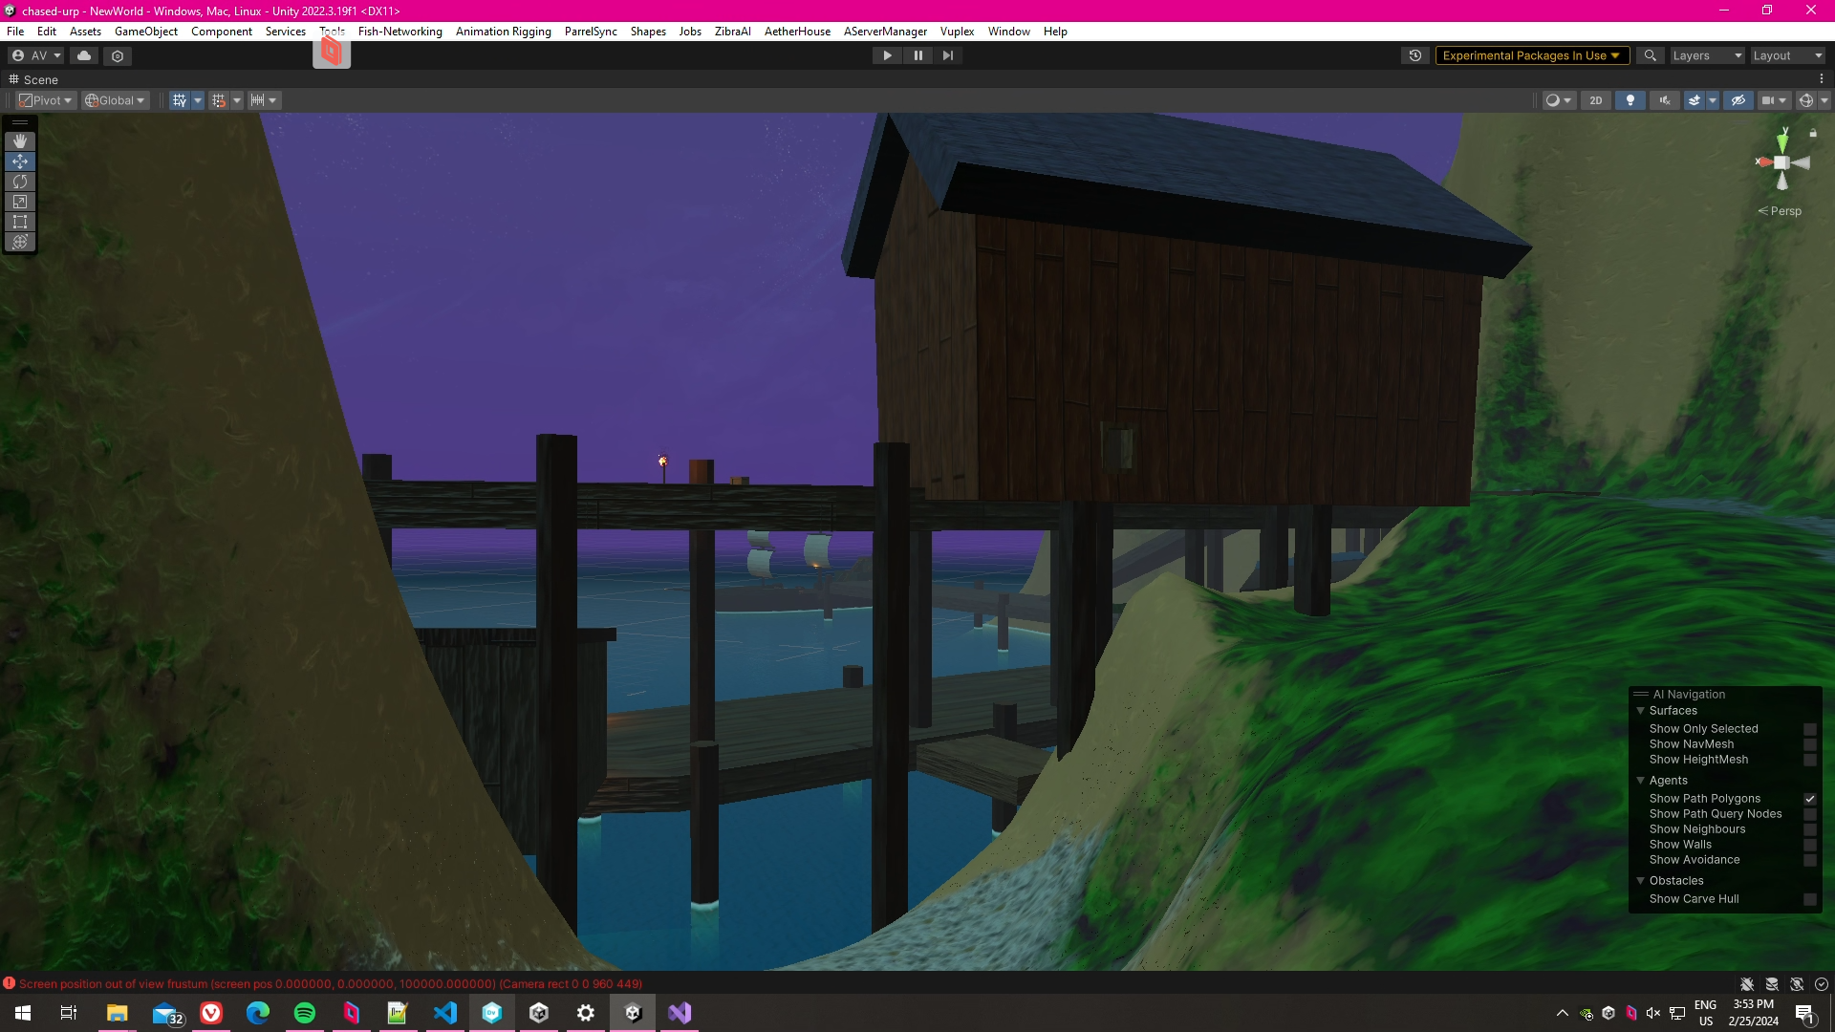Click Experimental Packages In Use button
Screen dimensions: 1835x1032
(1531, 55)
